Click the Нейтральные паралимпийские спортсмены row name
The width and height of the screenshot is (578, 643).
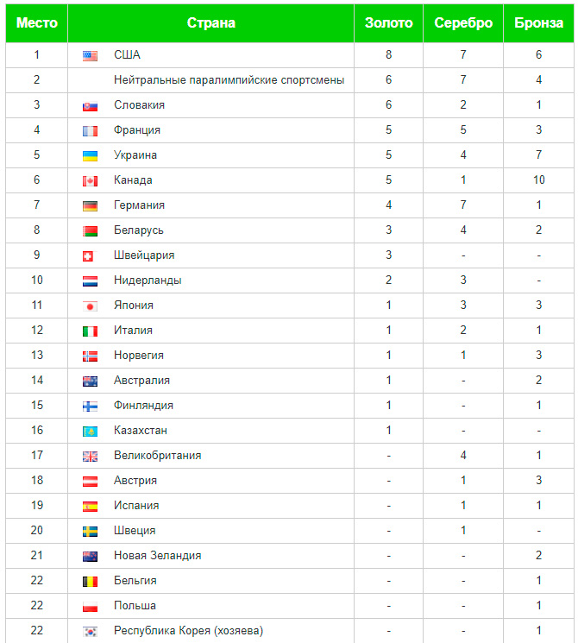pyautogui.click(x=229, y=80)
